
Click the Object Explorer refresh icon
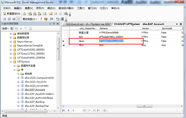(30, 28)
